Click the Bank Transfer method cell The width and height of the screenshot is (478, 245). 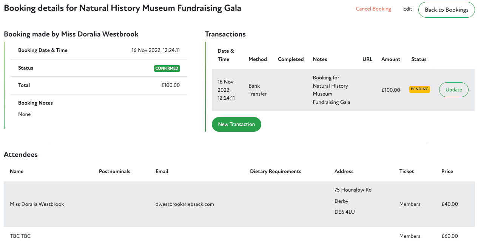click(x=258, y=90)
